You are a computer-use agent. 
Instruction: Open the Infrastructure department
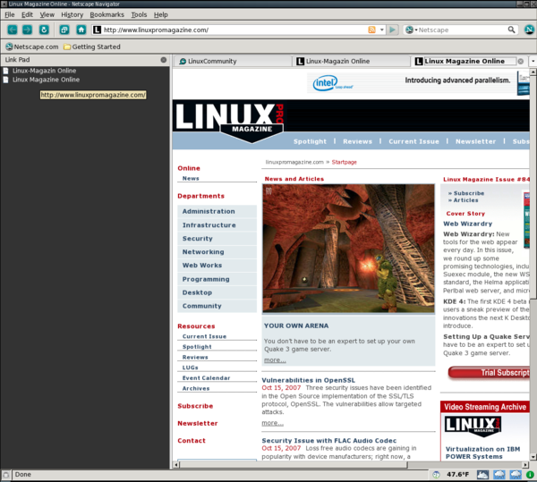[217, 225]
